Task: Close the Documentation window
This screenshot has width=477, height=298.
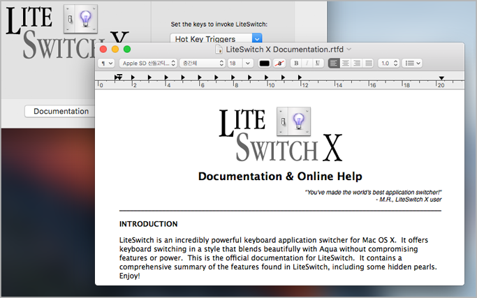Action: point(103,49)
